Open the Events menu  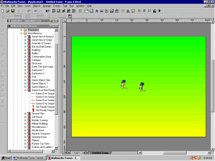(x=57, y=6)
